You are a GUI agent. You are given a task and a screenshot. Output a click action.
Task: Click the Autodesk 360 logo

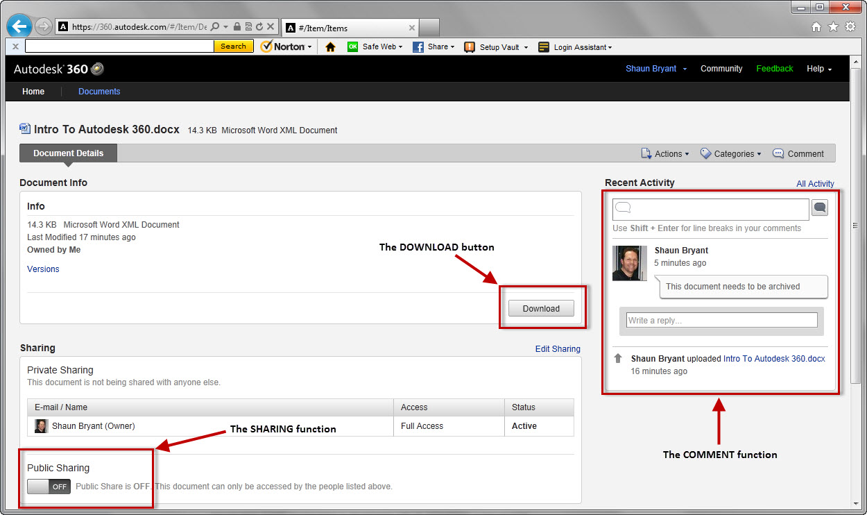59,69
